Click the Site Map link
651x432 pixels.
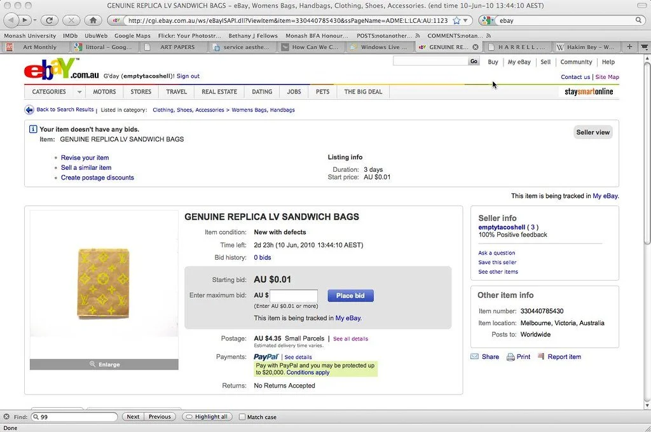[x=607, y=77]
